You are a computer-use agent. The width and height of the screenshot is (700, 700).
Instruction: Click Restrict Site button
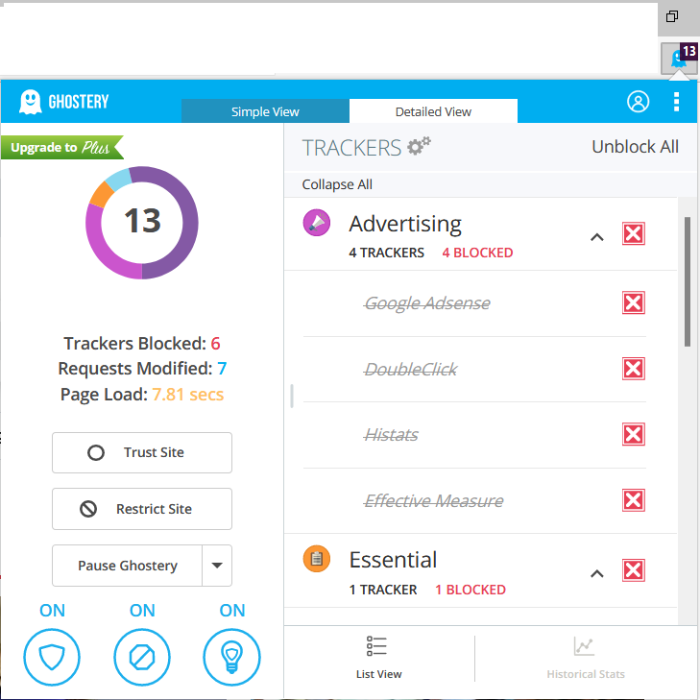[142, 509]
